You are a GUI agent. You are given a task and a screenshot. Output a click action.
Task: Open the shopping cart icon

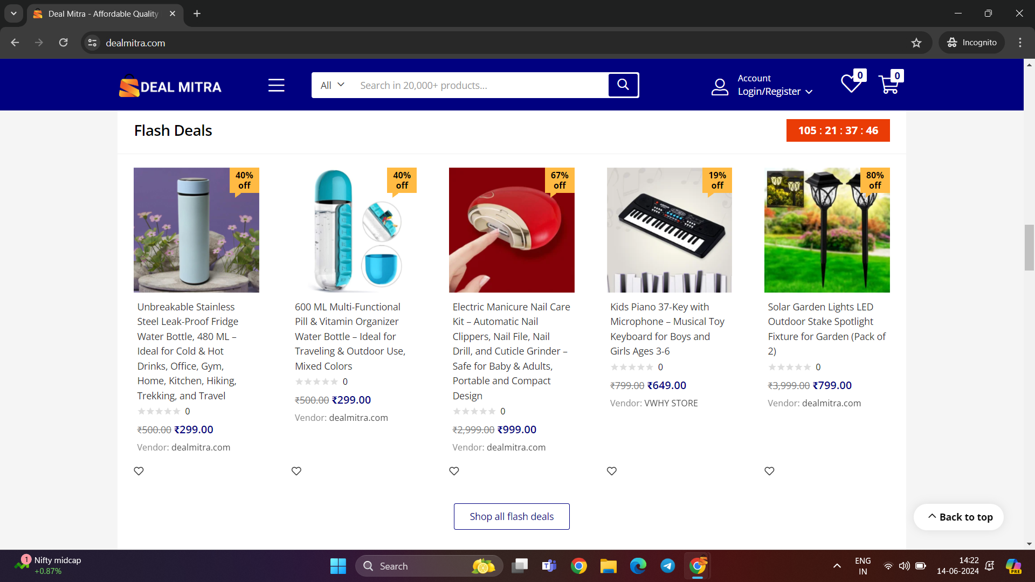pos(888,85)
